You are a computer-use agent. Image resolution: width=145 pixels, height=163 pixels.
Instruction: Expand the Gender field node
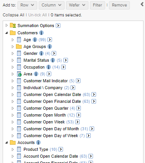[x=13, y=53]
